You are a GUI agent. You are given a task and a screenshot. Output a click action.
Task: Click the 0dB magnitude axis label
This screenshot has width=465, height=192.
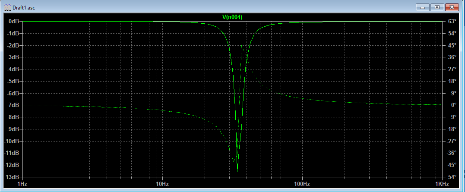[x=14, y=21]
